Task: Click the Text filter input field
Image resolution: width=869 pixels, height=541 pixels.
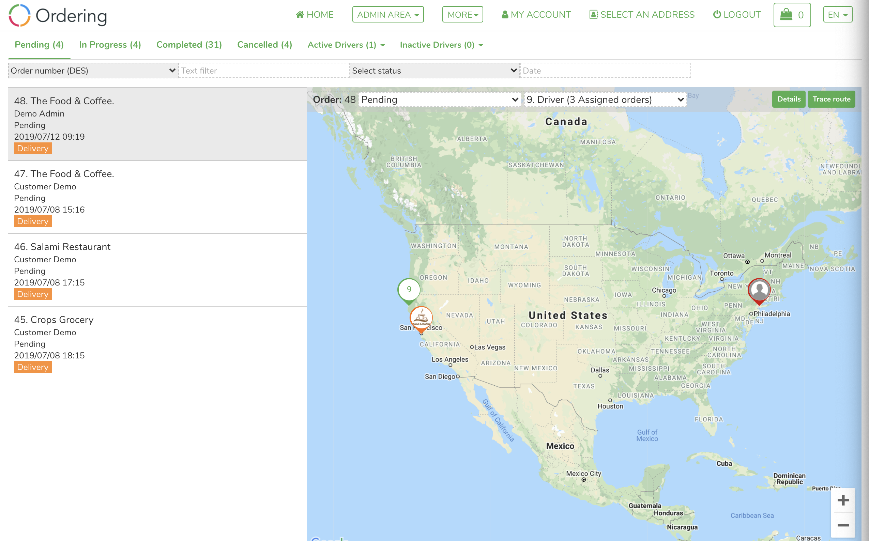Action: [x=264, y=71]
